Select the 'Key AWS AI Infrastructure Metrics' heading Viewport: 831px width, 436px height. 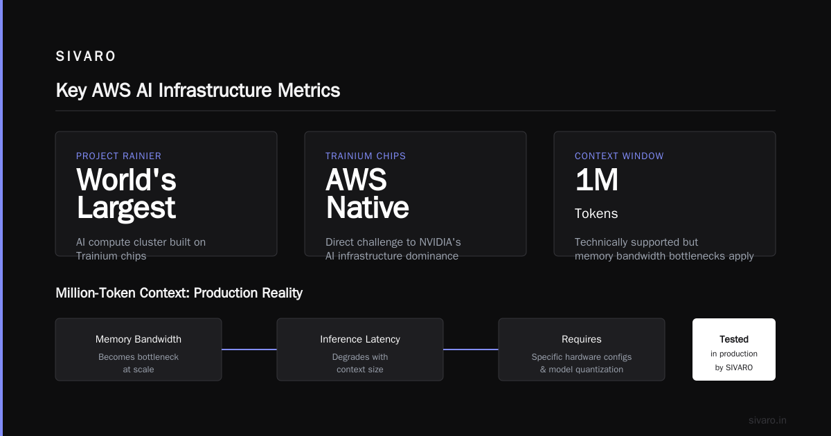pyautogui.click(x=198, y=91)
